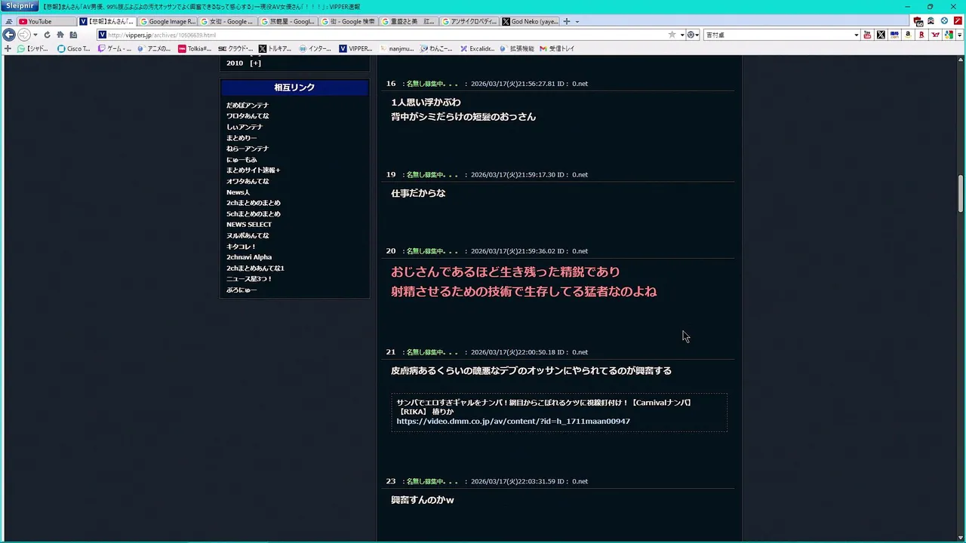Image resolution: width=966 pixels, height=543 pixels.
Task: Search with the YouTube search engine icon
Action: click(867, 35)
